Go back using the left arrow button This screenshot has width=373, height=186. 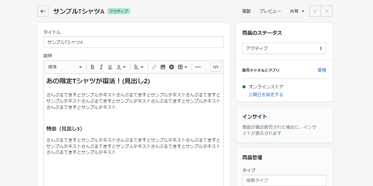tap(43, 11)
